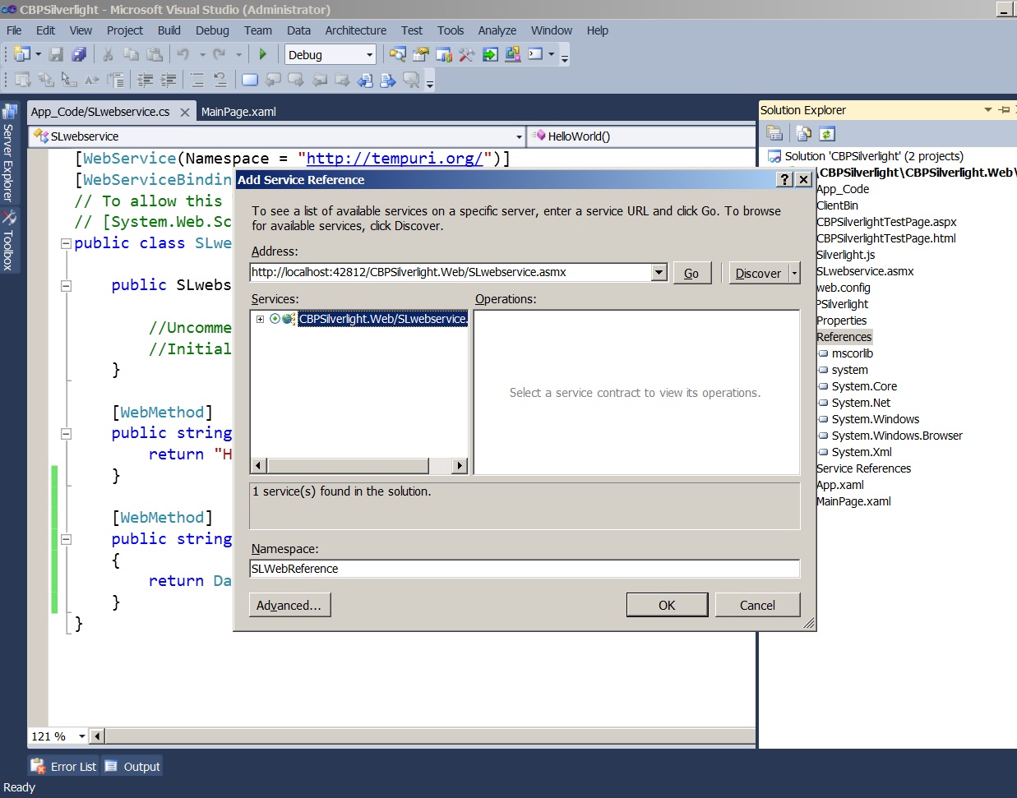1017x798 pixels.
Task: Select System.Windows.Browser reference
Action: pos(897,436)
